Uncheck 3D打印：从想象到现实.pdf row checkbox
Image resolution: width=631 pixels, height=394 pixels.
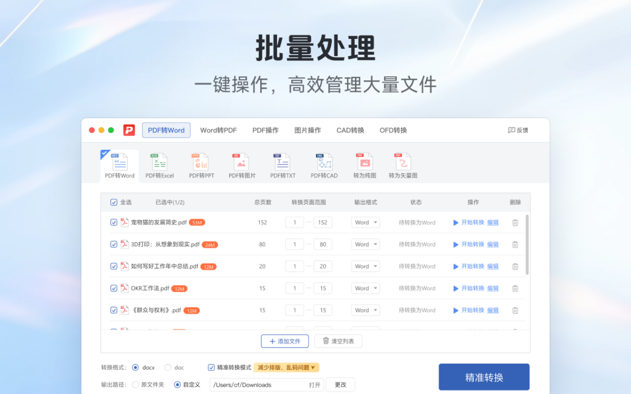pos(114,244)
